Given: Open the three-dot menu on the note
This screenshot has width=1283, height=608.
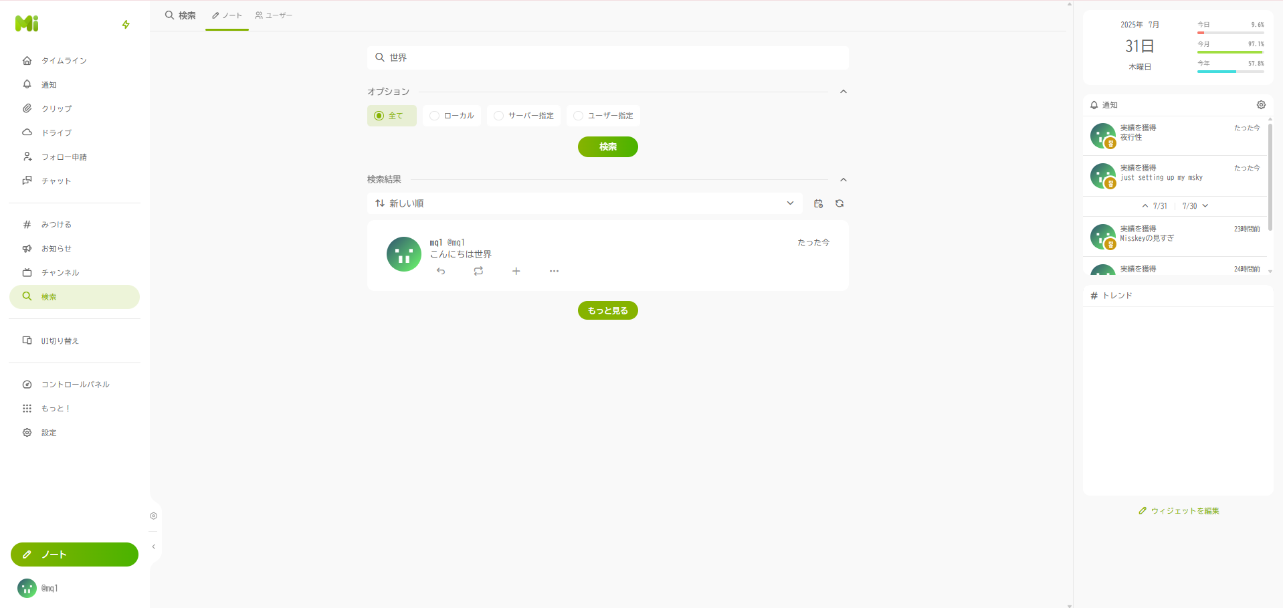Looking at the screenshot, I should coord(554,271).
